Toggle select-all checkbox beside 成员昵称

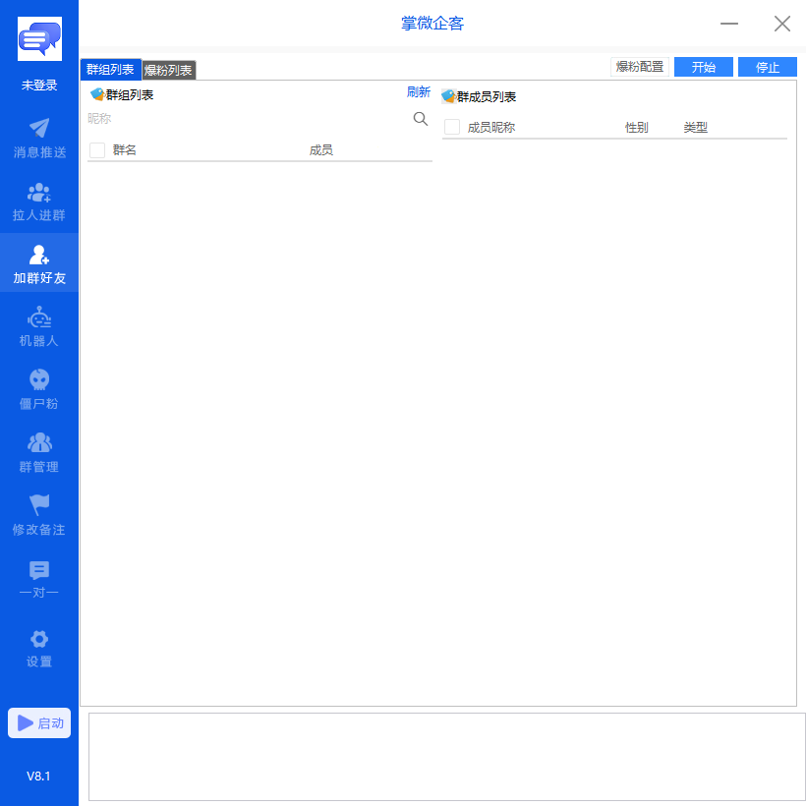452,127
